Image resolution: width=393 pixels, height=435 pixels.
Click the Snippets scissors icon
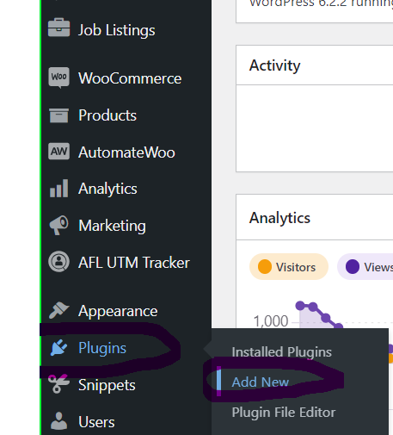point(58,383)
